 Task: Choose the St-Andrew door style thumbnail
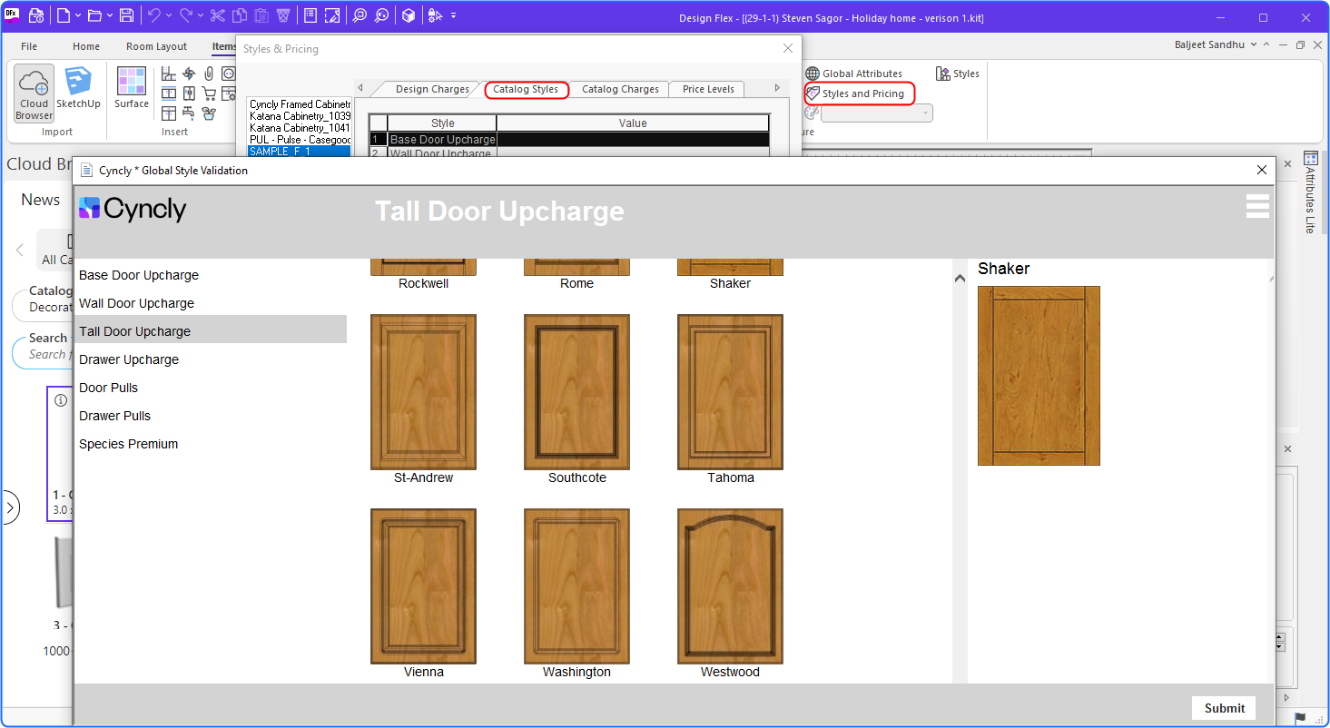coord(423,392)
